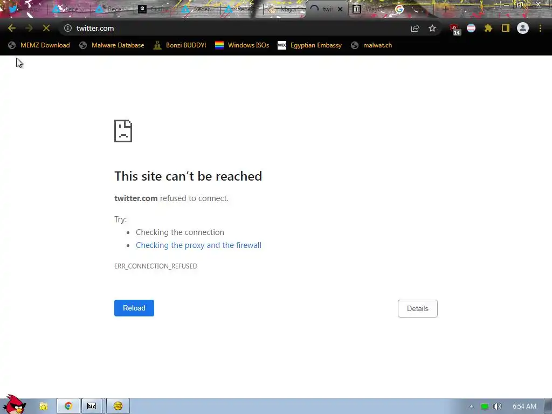Click the Chrome taskbar button

coord(68,406)
